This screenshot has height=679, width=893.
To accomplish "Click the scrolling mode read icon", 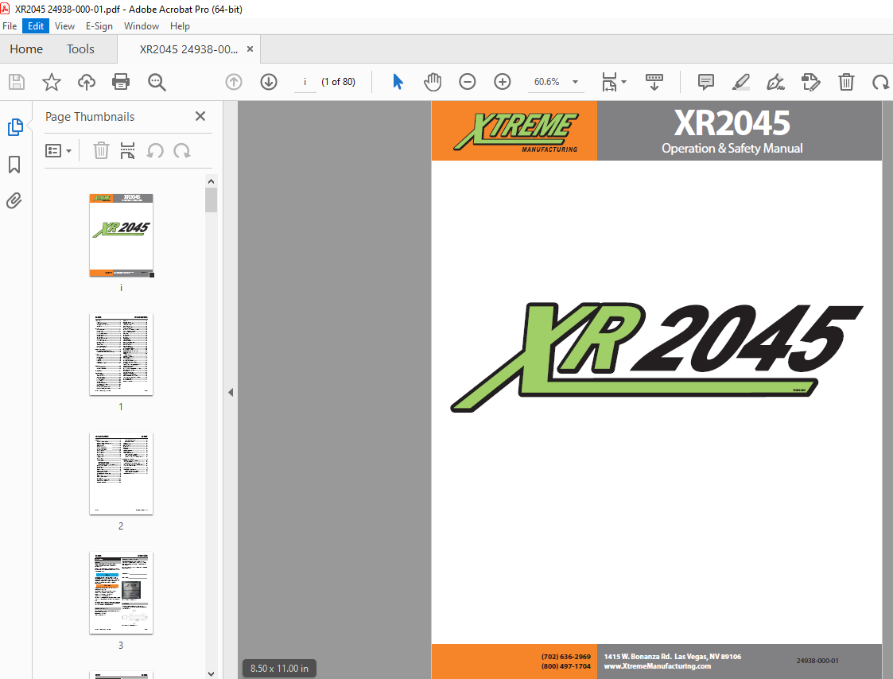I will click(x=654, y=82).
